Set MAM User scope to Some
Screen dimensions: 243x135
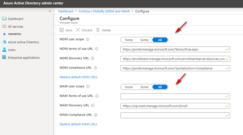point(144,87)
